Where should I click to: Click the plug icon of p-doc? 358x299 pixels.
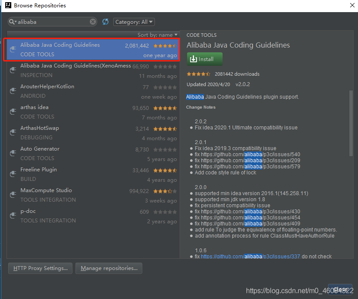coord(13,215)
